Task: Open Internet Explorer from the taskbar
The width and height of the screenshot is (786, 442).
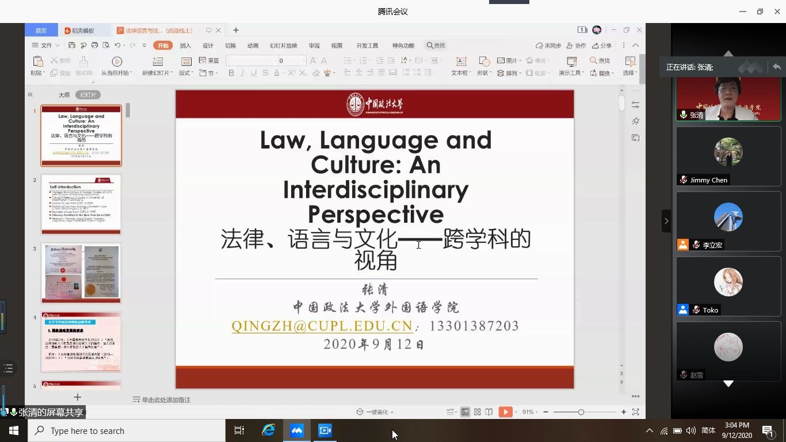Action: point(269,430)
